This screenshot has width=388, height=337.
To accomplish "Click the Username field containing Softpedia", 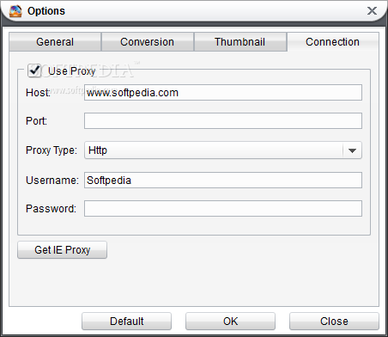I will [x=223, y=181].
